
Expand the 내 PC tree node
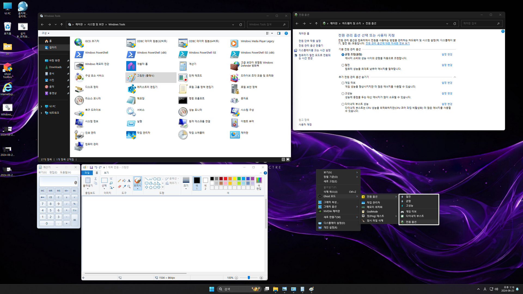(41, 106)
